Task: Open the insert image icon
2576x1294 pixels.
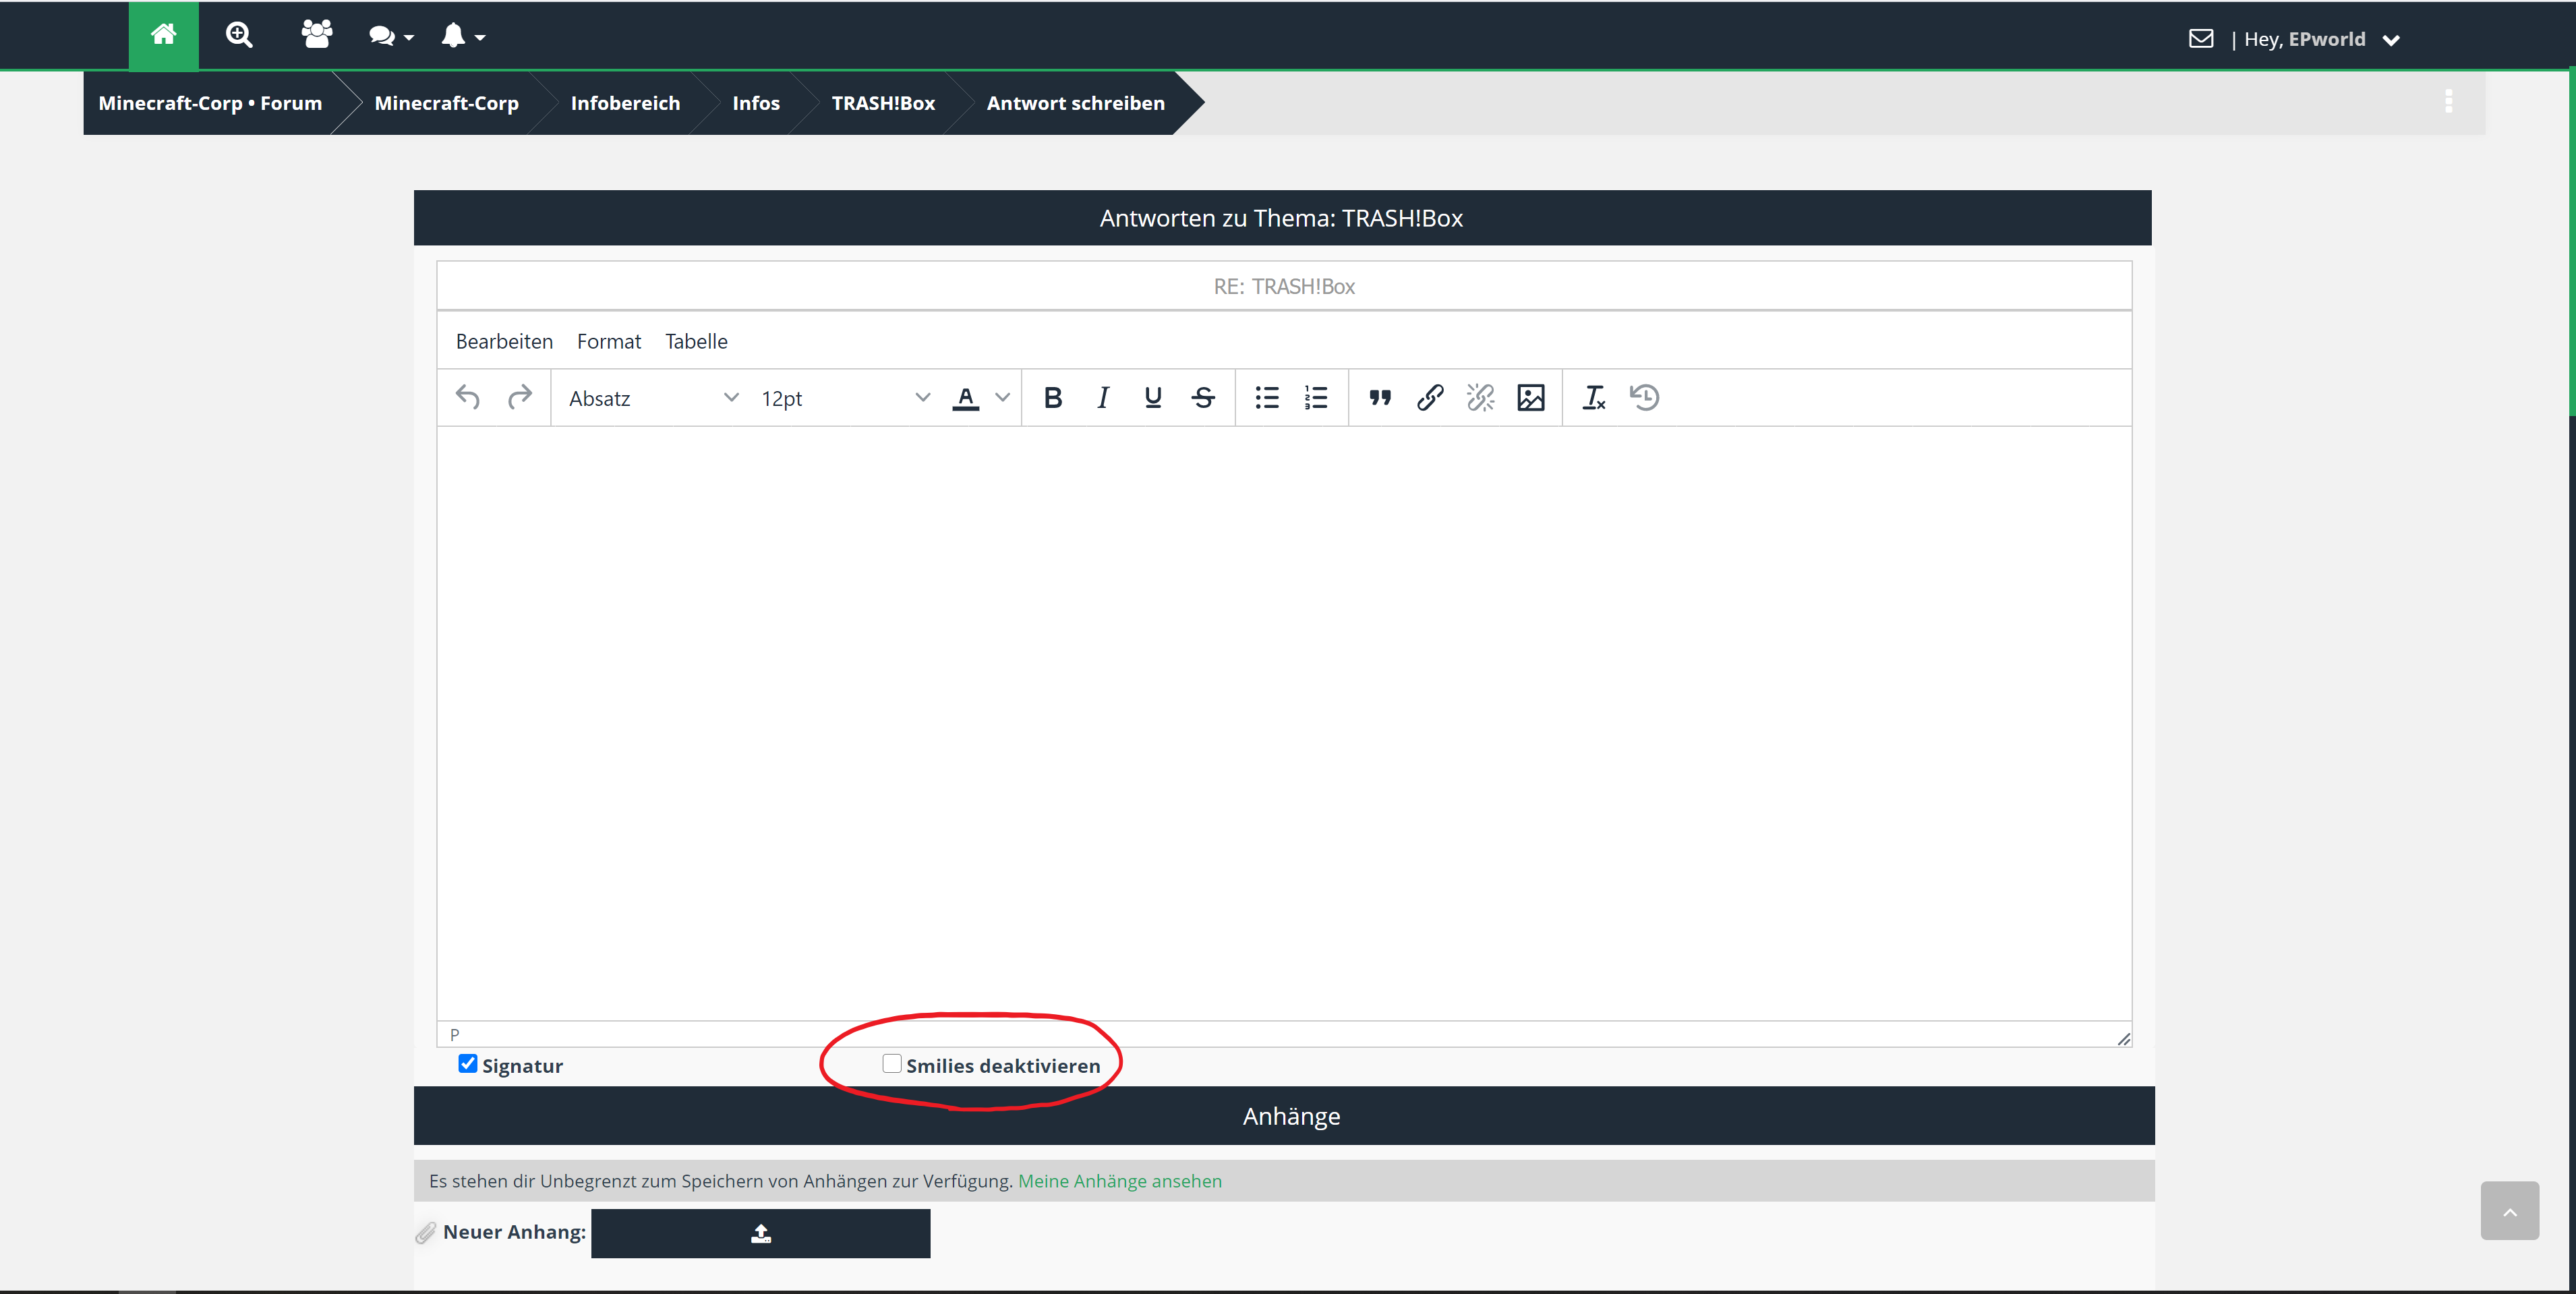Action: point(1530,398)
